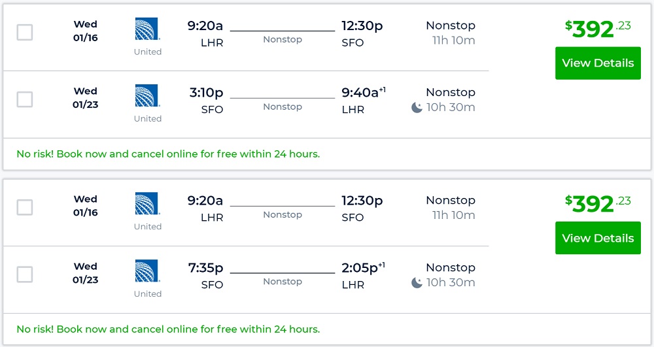Click the second itinerary's $392.23 price

click(x=598, y=204)
